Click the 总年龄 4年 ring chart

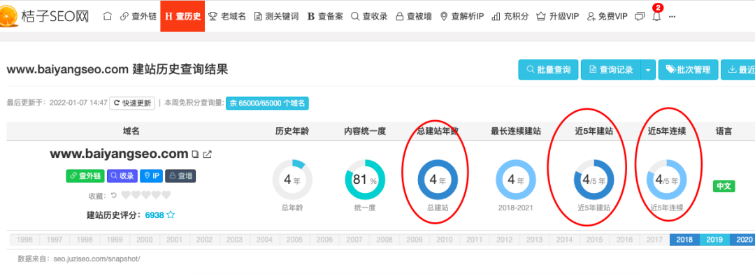292,180
